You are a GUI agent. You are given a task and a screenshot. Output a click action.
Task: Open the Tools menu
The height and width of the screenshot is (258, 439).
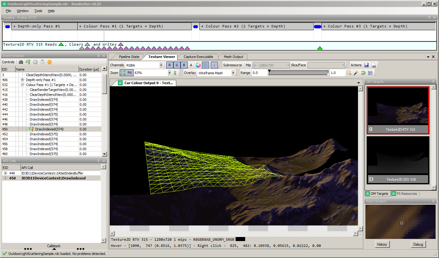click(38, 11)
